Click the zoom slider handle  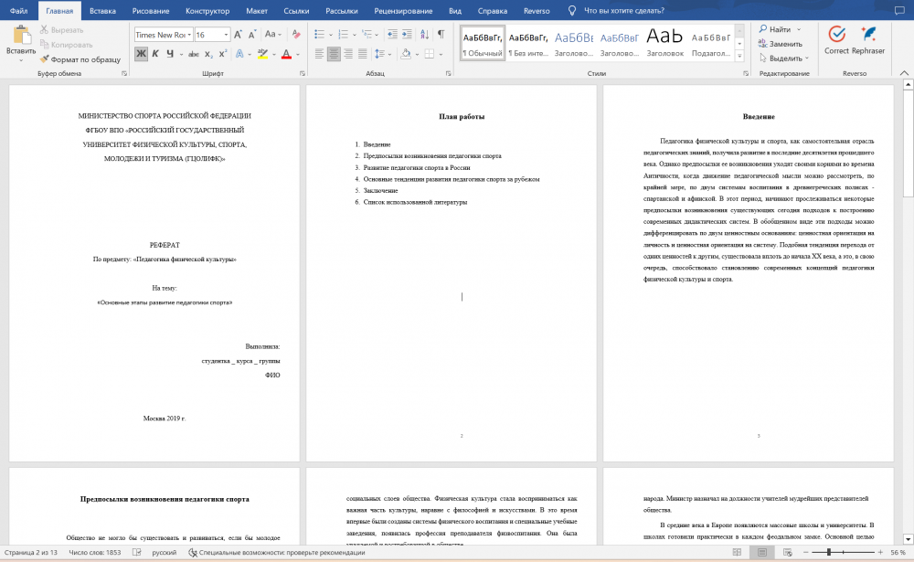point(828,552)
